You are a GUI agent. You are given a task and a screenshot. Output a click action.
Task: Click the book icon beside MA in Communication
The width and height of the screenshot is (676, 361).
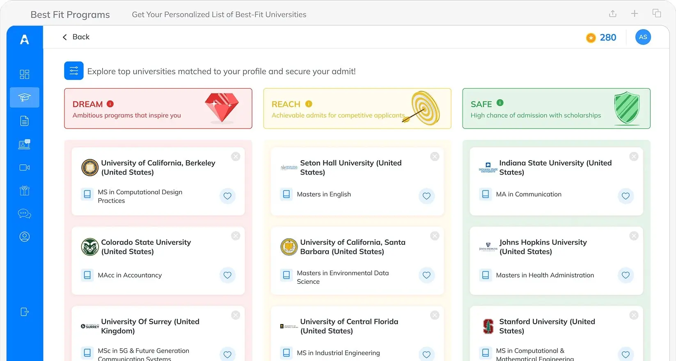pyautogui.click(x=486, y=194)
